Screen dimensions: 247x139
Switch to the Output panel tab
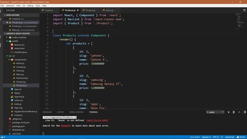pos(61,112)
